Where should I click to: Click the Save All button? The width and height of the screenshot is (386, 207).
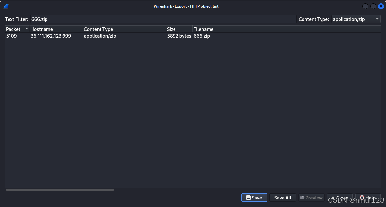[283, 198]
